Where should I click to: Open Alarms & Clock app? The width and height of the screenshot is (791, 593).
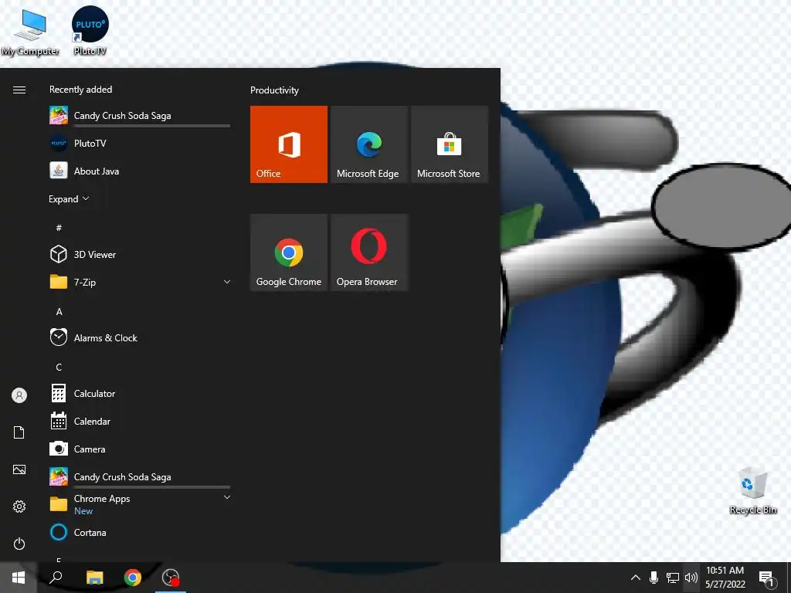(140, 338)
